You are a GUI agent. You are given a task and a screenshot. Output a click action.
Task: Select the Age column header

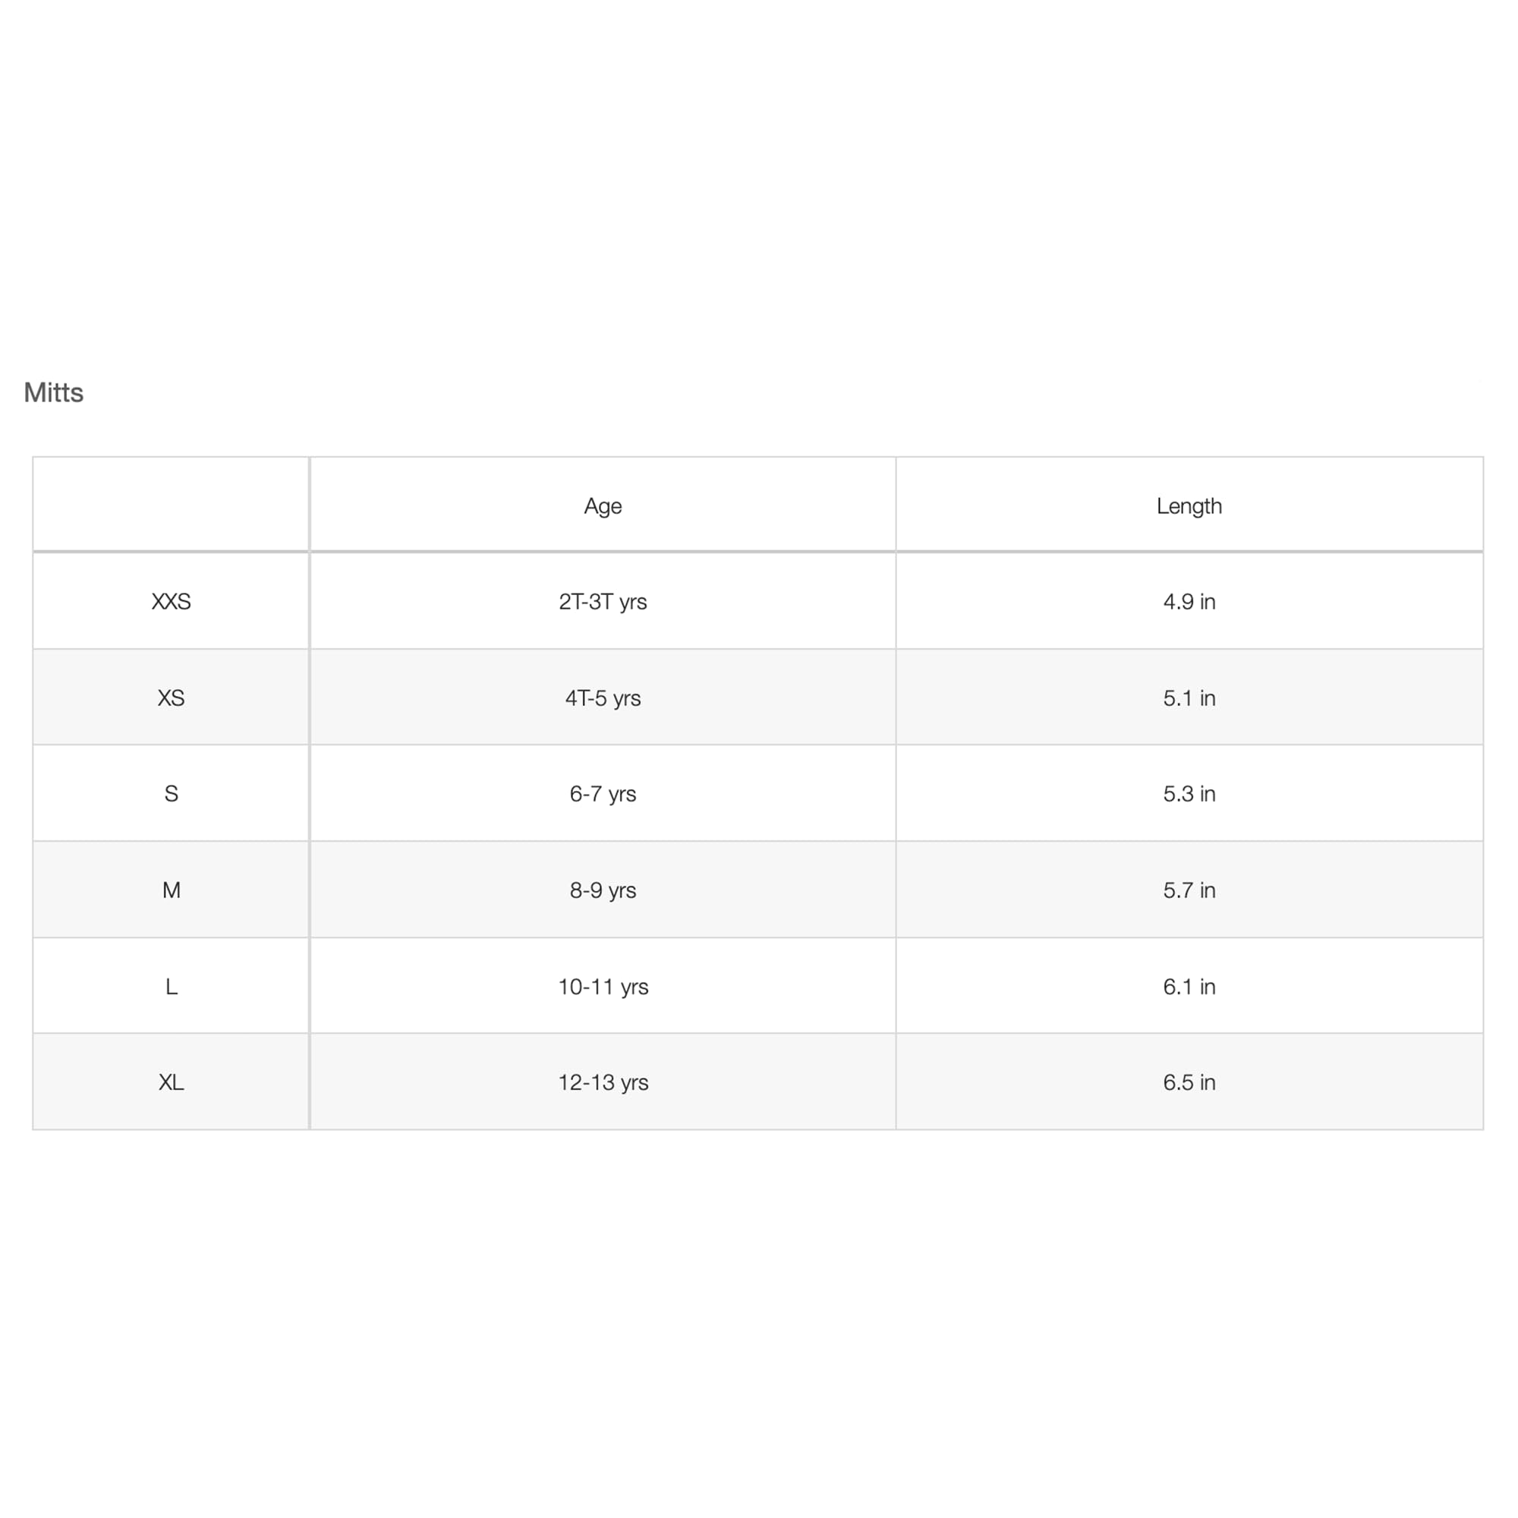click(x=603, y=506)
